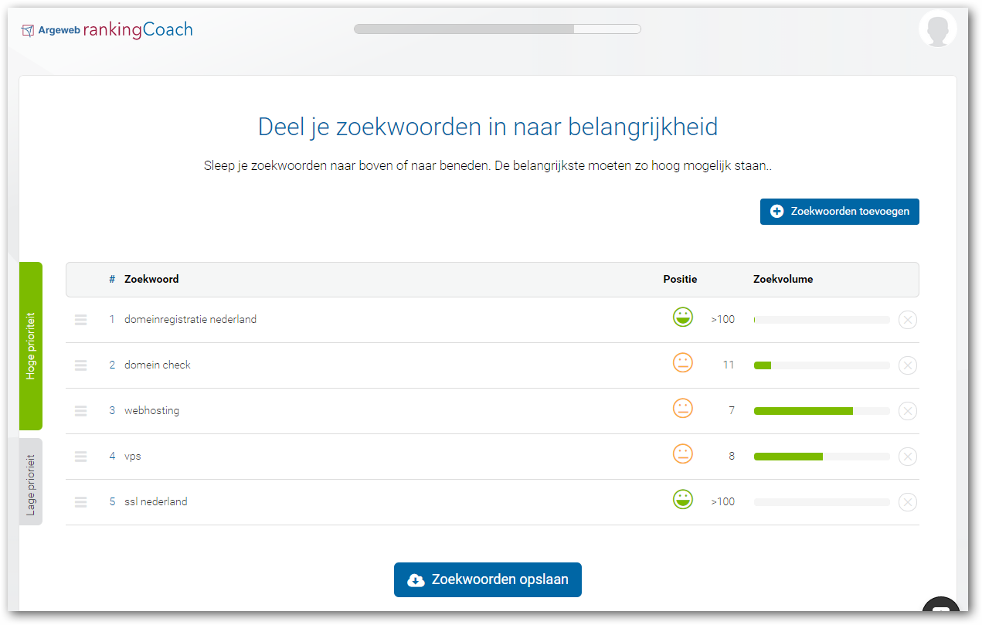
Task: Click the Zoekvolume column header
Action: pyautogui.click(x=783, y=280)
